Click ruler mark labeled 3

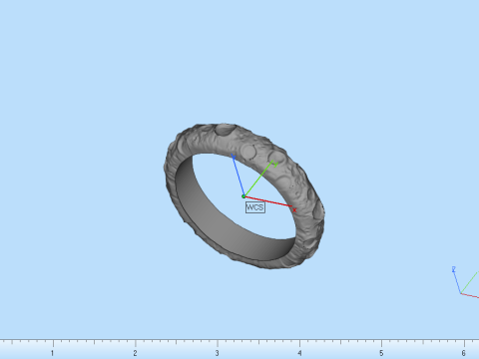(217, 353)
